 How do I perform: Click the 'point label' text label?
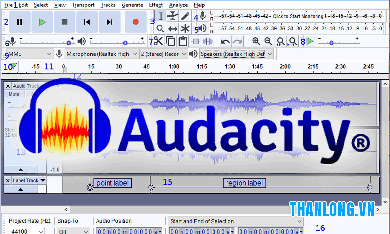[112, 183]
